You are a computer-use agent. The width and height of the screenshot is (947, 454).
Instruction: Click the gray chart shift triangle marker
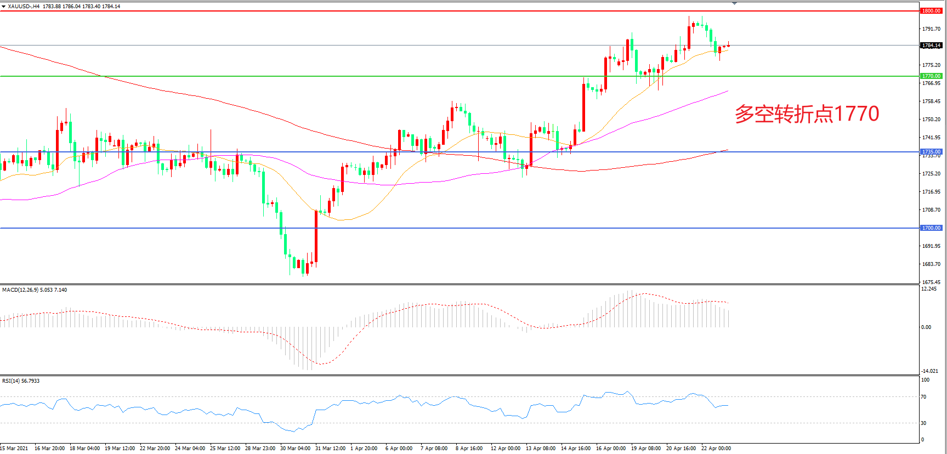(x=734, y=3)
